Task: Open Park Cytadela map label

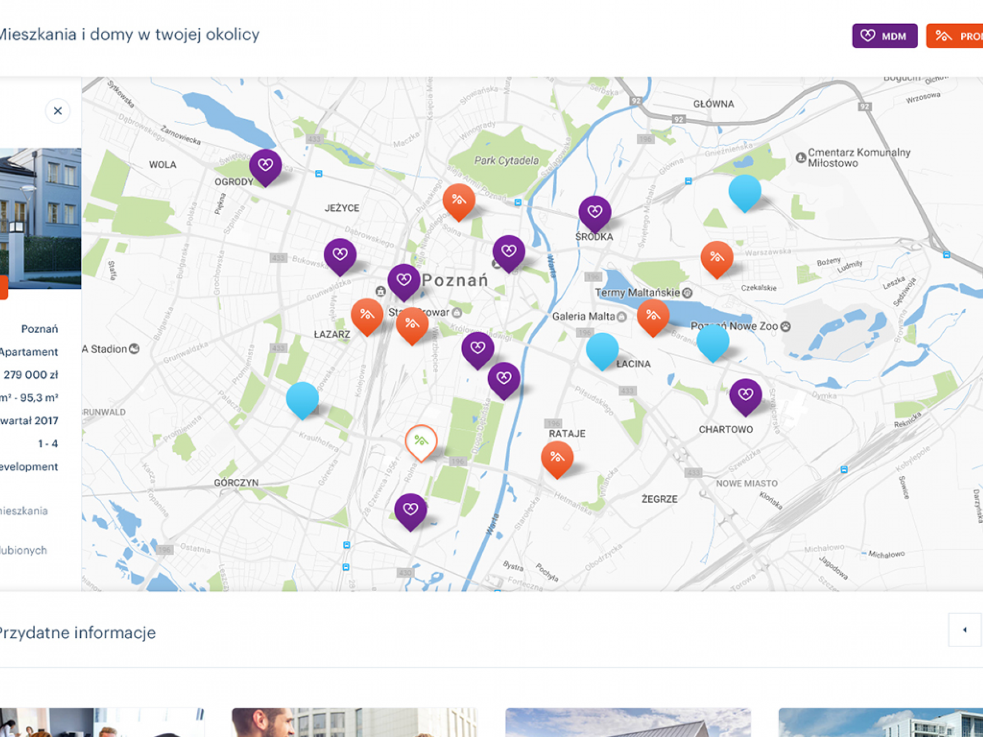Action: (506, 161)
